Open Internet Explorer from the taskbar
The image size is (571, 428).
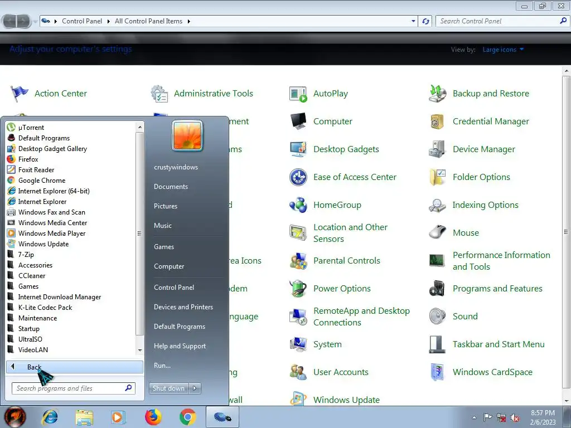[x=50, y=417]
